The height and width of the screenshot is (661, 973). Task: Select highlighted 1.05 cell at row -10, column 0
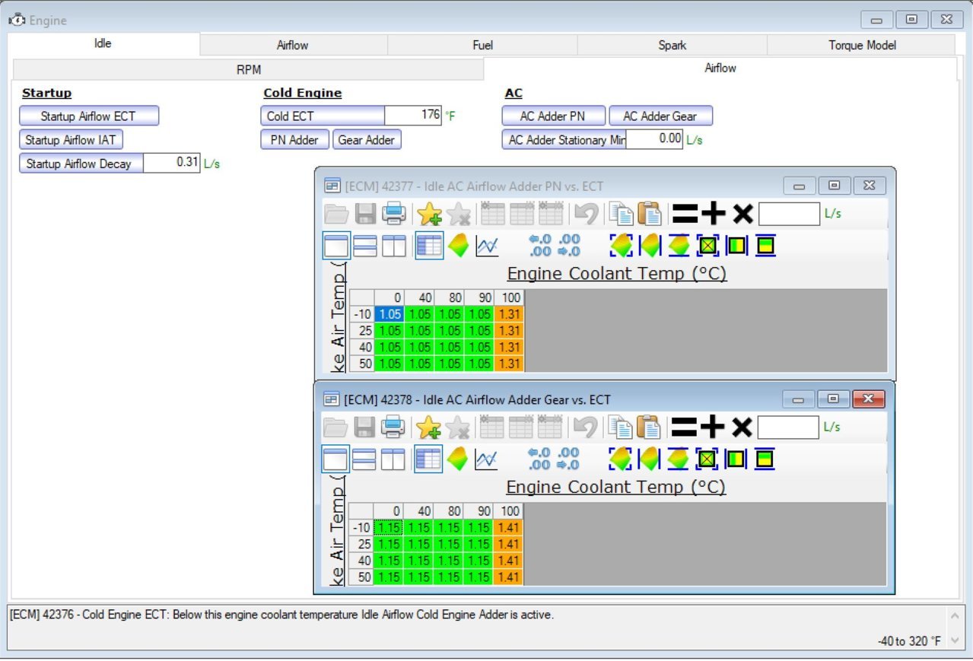point(389,314)
